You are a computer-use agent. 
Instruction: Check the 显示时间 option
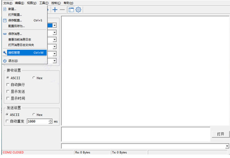pos(8,98)
